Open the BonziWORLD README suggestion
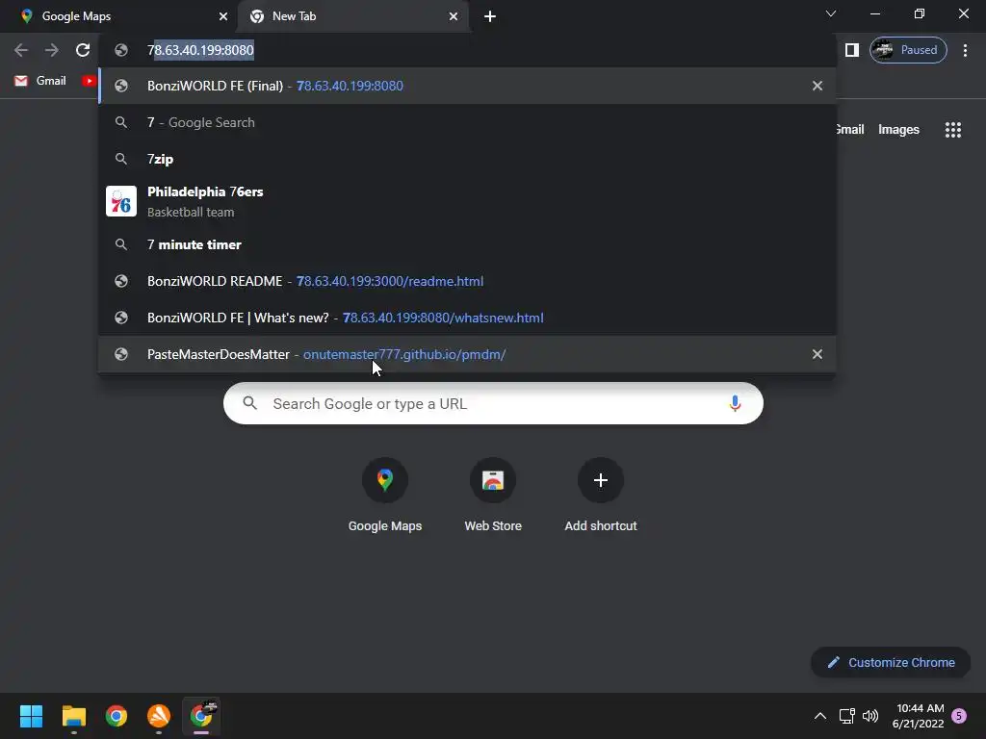Image resolution: width=986 pixels, height=739 pixels. point(467,281)
